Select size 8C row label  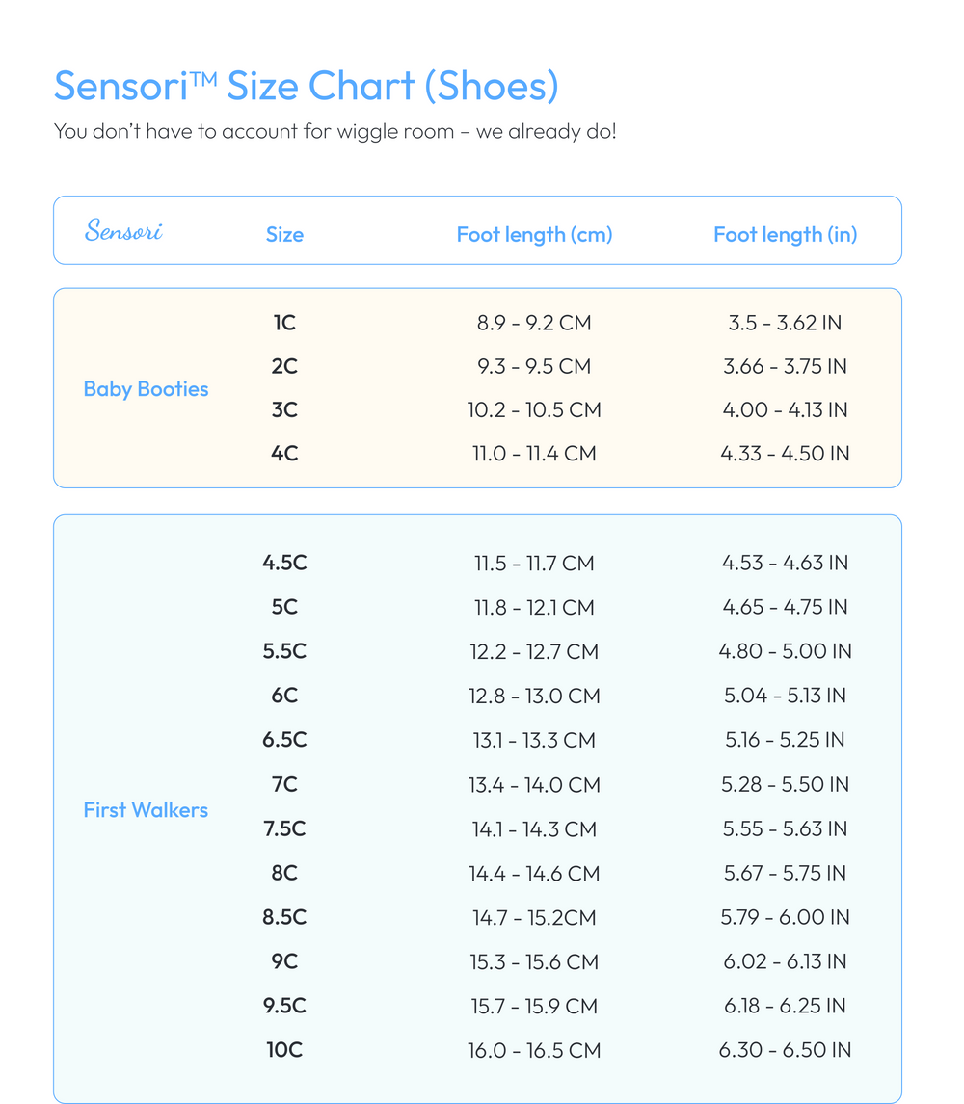point(284,873)
